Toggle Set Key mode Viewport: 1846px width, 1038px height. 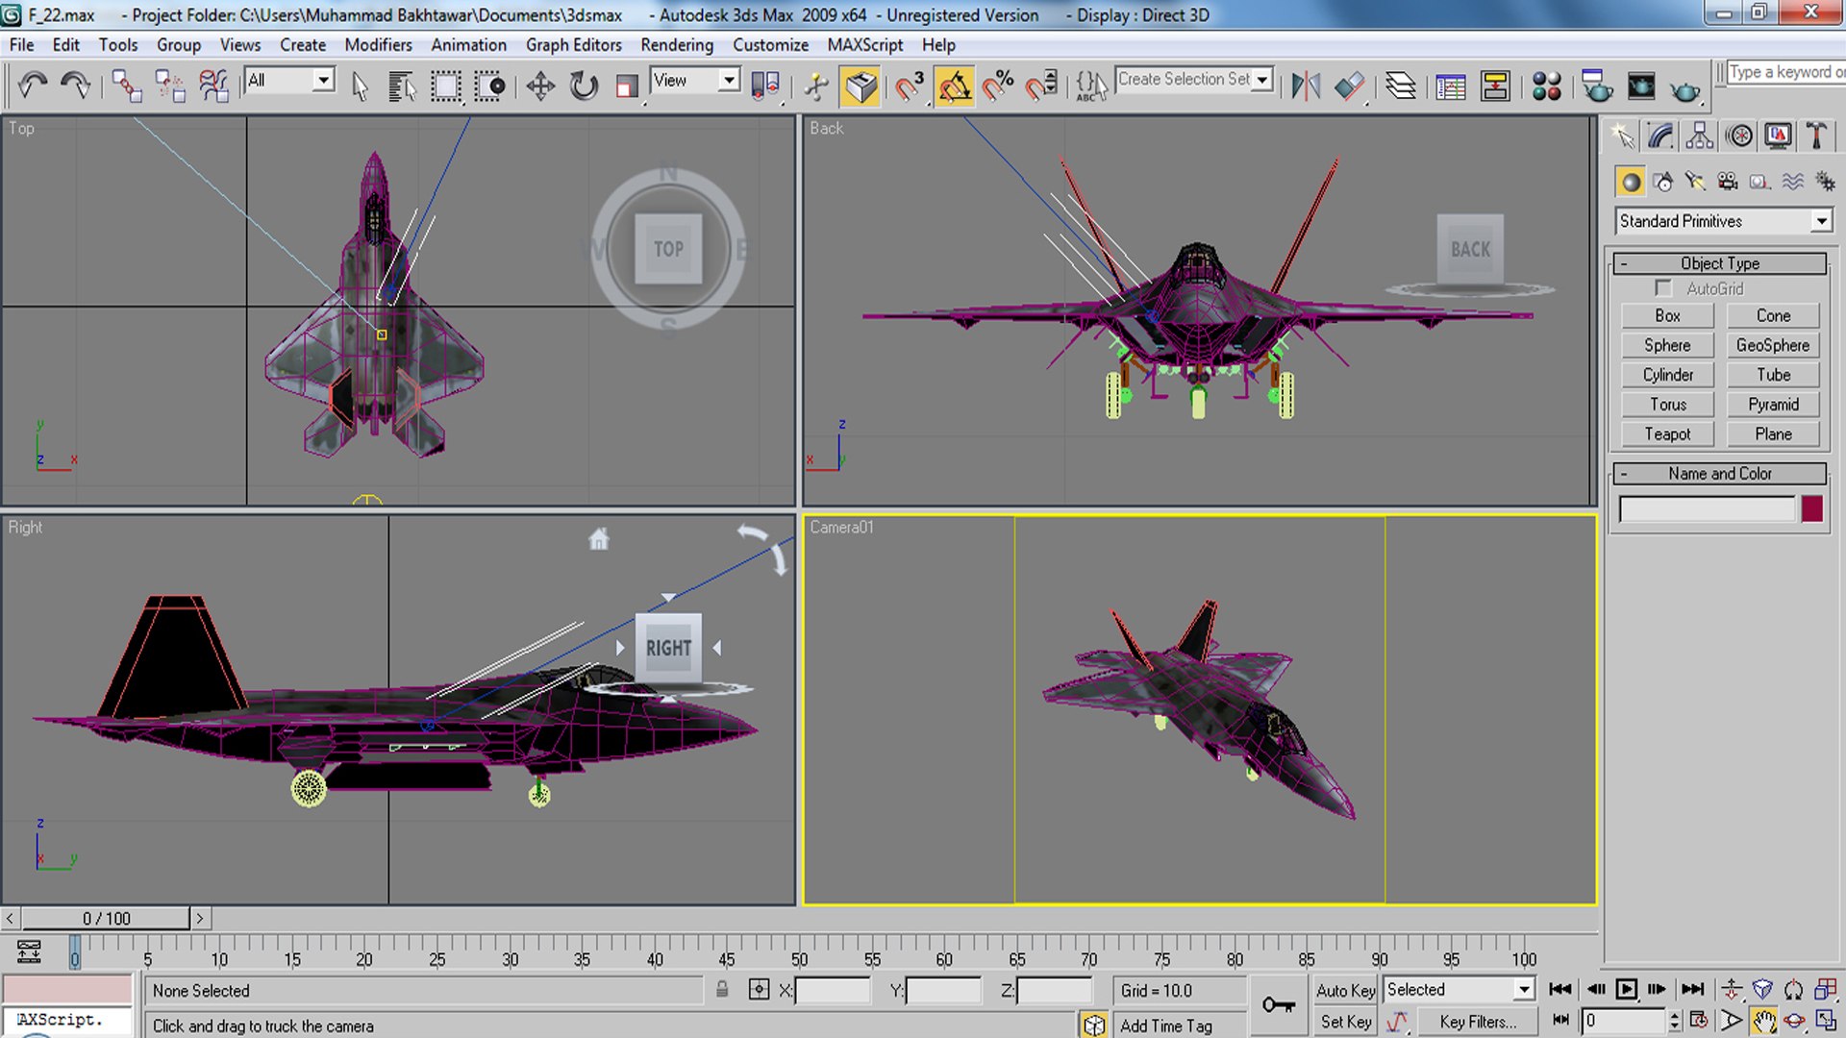click(x=1345, y=1022)
